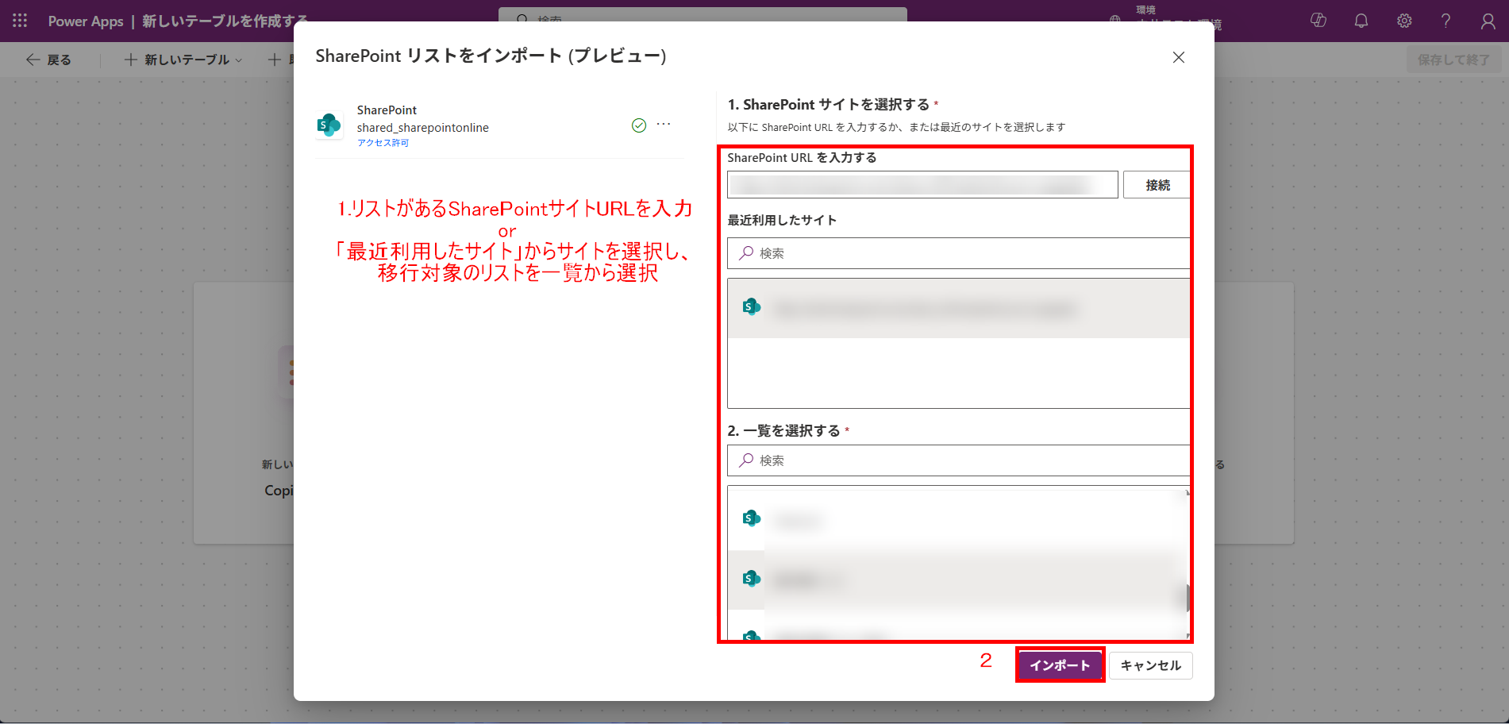This screenshot has height=724, width=1509.
Task: Open the notifications bell
Action: pos(1361,21)
